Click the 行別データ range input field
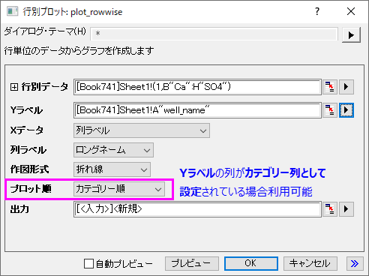Image resolution: width=369 pixels, height=276 pixels. [x=197, y=87]
